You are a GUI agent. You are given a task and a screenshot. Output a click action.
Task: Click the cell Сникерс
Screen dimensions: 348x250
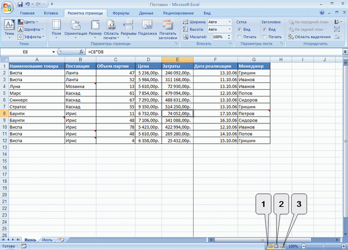point(36,100)
